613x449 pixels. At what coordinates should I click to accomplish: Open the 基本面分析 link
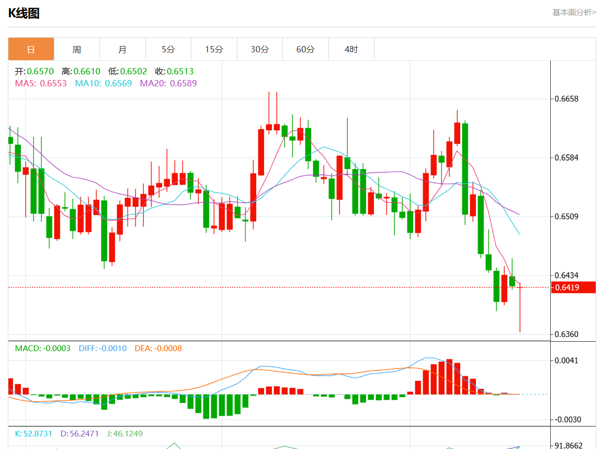pyautogui.click(x=574, y=12)
